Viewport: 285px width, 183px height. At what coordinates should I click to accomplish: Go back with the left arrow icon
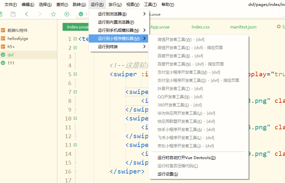pyautogui.click(x=27, y=14)
